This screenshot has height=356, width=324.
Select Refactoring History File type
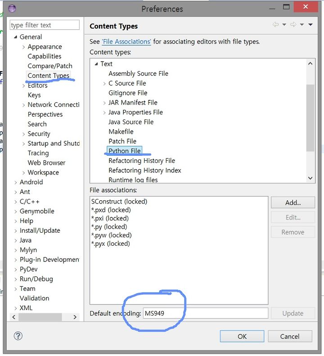142,161
